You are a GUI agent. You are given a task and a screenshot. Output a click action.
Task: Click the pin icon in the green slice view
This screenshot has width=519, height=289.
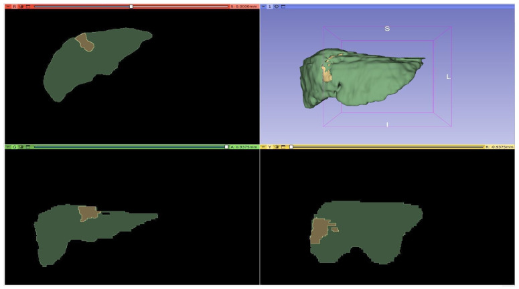8,147
